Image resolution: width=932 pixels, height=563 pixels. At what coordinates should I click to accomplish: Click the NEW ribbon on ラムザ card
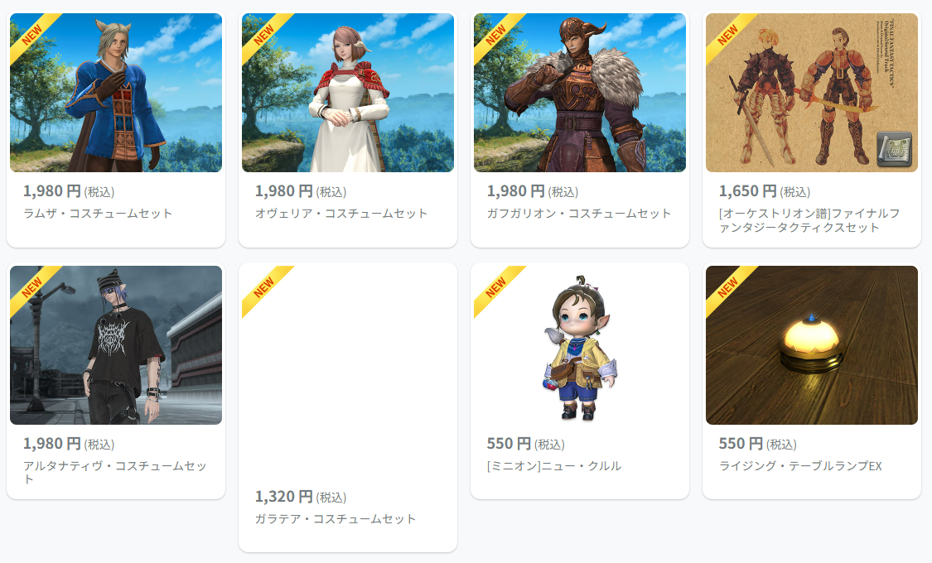[32, 36]
